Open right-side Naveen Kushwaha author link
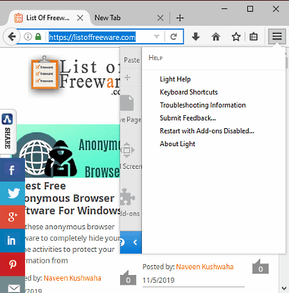 point(205,267)
